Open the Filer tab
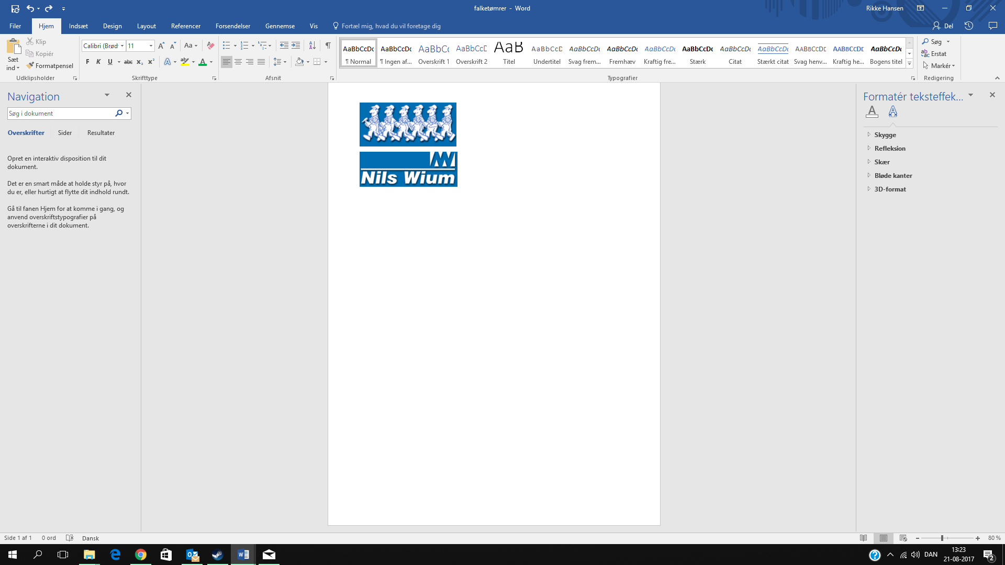1005x565 pixels. pyautogui.click(x=15, y=26)
